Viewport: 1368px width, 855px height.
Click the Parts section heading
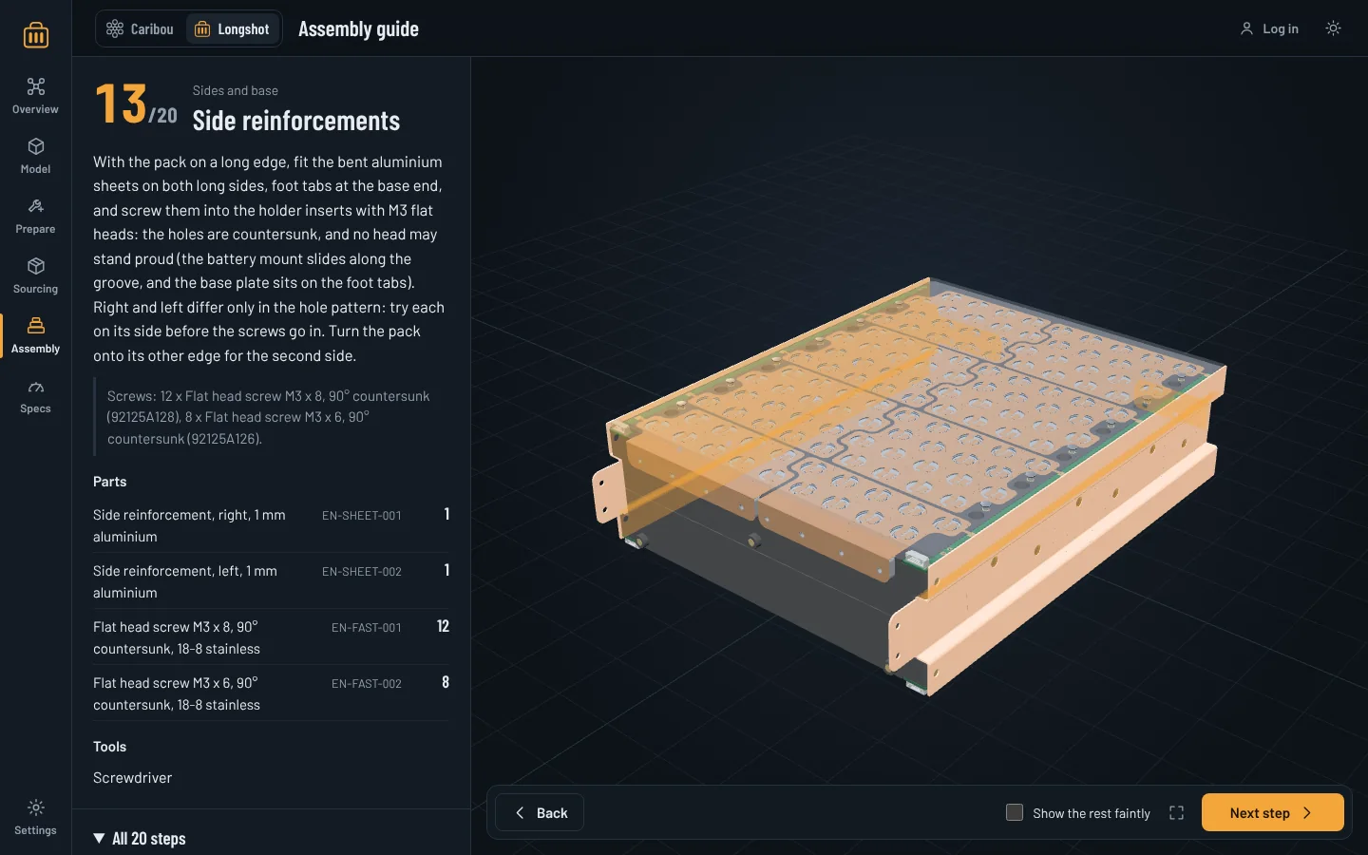(x=110, y=482)
